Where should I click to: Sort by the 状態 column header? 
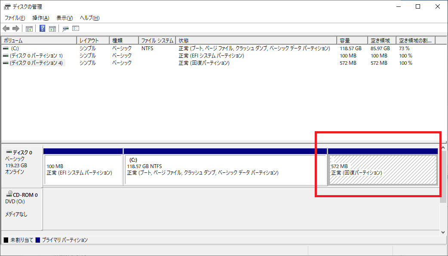pyautogui.click(x=256, y=40)
